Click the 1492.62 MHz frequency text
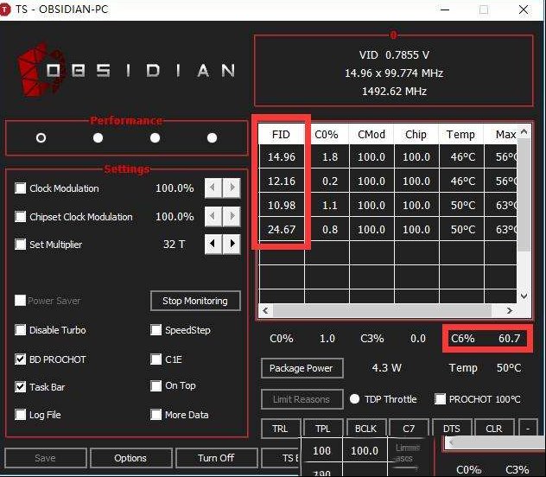 (x=394, y=92)
